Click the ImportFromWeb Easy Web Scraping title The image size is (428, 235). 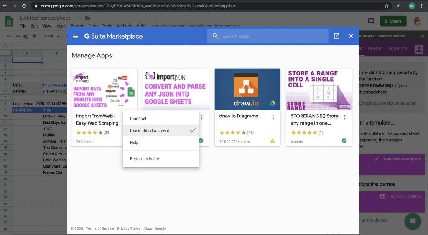pos(97,120)
